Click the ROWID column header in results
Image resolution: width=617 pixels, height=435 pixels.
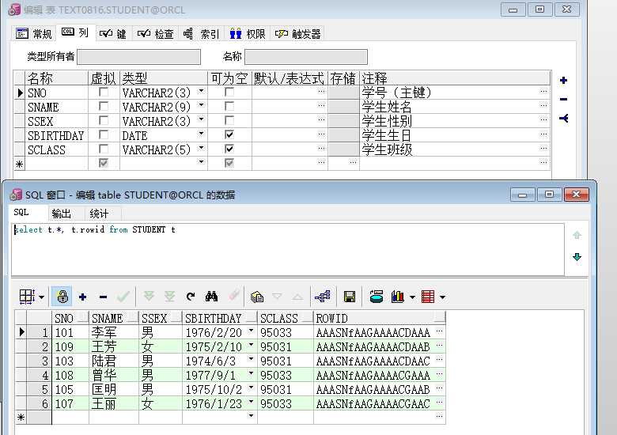pyautogui.click(x=380, y=318)
